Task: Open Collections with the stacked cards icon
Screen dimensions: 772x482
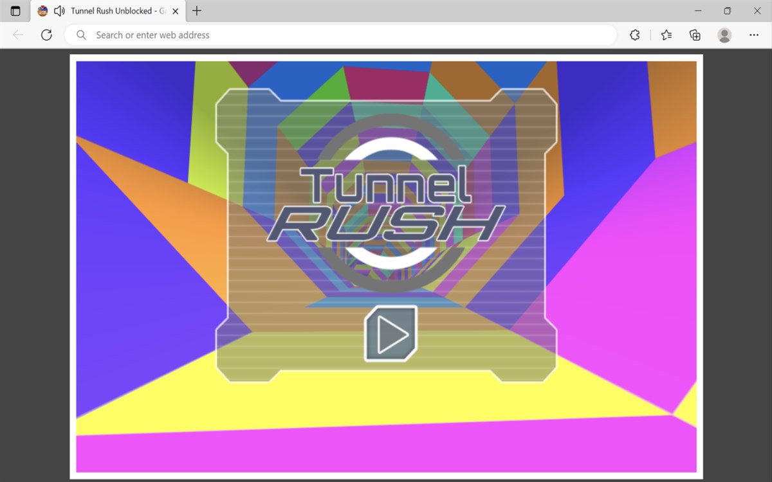Action: (x=695, y=35)
